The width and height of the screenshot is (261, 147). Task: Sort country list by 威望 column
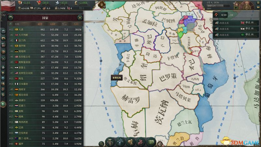(x=40, y=24)
